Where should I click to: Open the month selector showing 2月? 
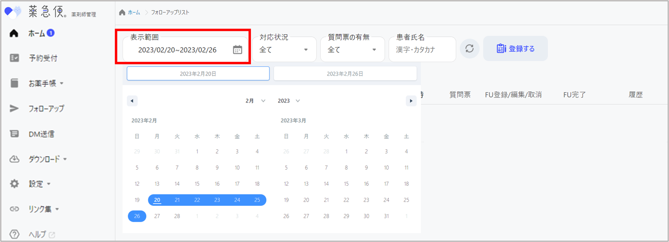(255, 101)
